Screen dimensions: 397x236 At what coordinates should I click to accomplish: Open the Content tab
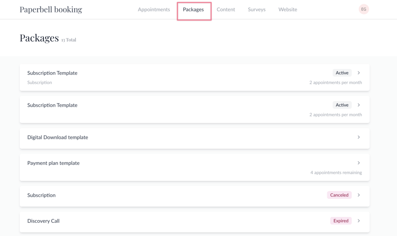click(x=226, y=9)
